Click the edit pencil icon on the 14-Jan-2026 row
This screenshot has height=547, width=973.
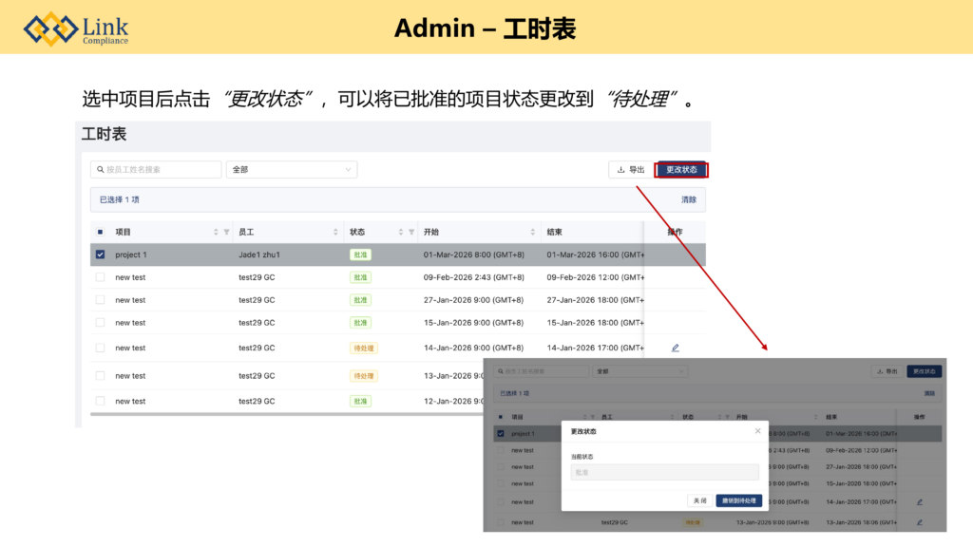pos(676,349)
